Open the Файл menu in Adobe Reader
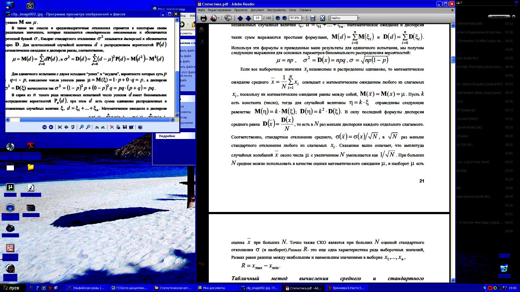 pos(201,10)
